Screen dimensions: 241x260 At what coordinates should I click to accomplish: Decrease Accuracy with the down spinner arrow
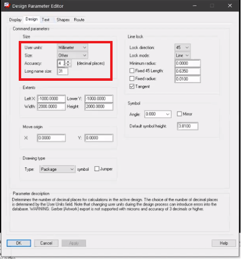68,65
